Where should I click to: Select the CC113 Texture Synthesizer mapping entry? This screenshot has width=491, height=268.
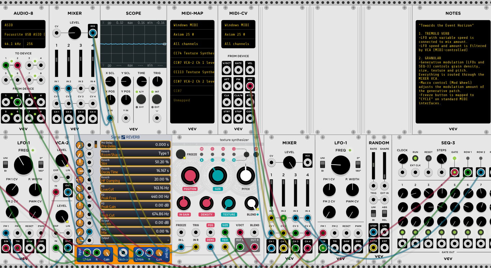192,72
